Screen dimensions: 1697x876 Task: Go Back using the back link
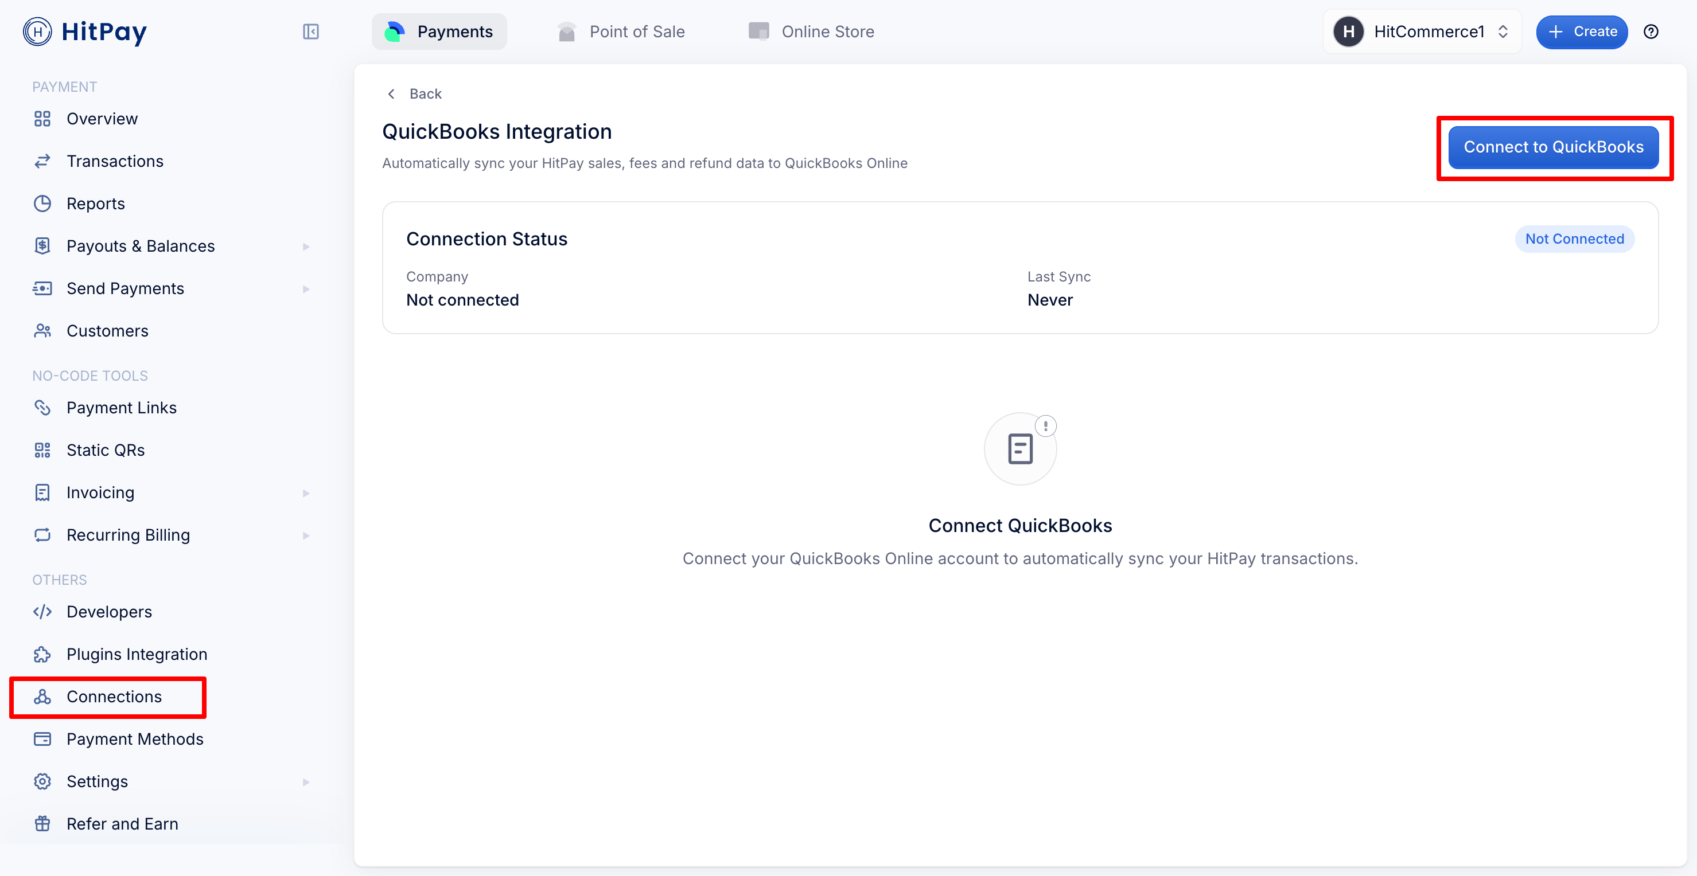click(x=414, y=93)
